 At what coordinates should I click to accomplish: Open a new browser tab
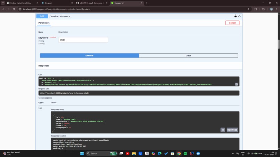pos(147,3)
